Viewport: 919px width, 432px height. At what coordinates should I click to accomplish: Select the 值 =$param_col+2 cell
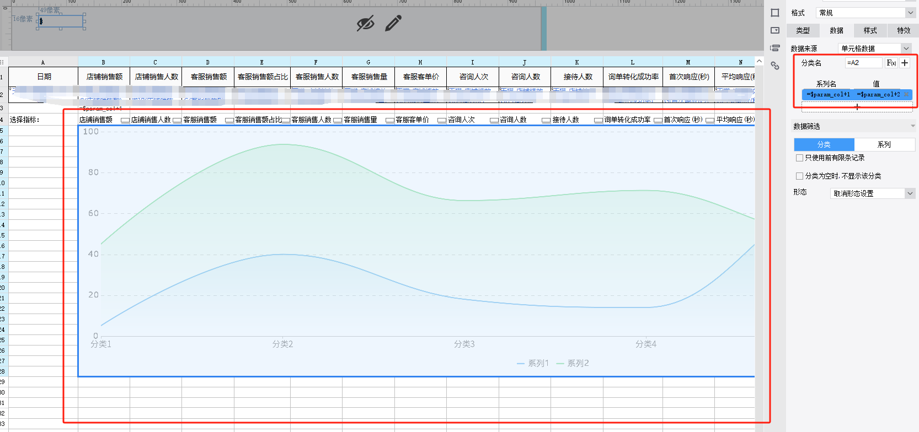(878, 94)
